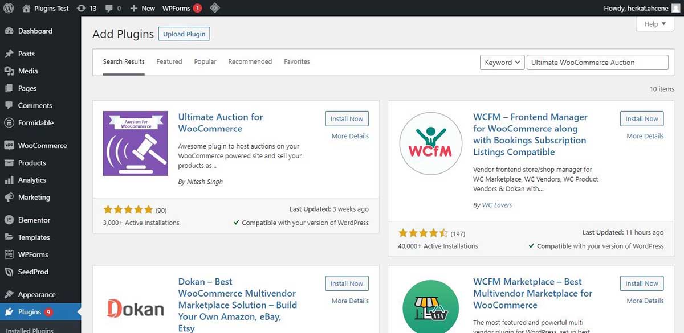View More Details for Ultimate Auction
This screenshot has height=333, width=684.
tap(350, 136)
